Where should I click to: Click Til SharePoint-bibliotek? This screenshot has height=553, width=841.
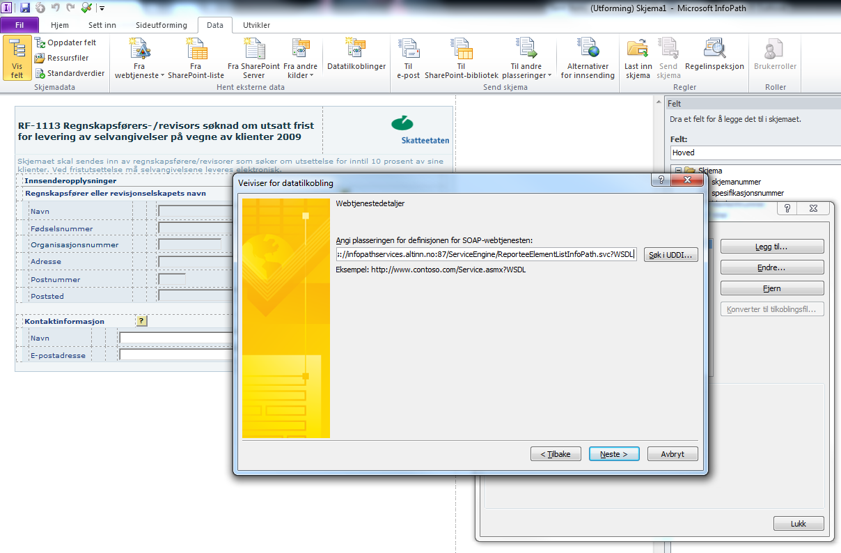[461, 59]
